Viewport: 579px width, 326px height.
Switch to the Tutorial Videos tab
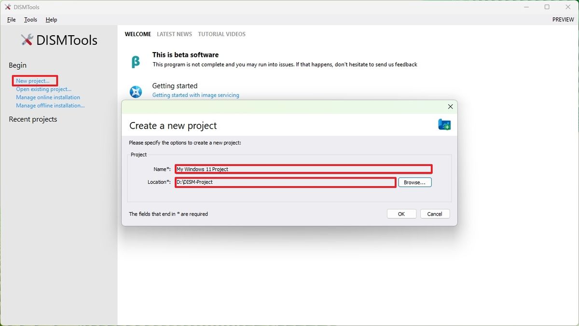pos(221,34)
